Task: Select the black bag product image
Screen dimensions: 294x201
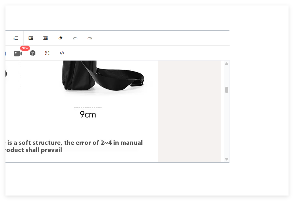Action: point(103,76)
